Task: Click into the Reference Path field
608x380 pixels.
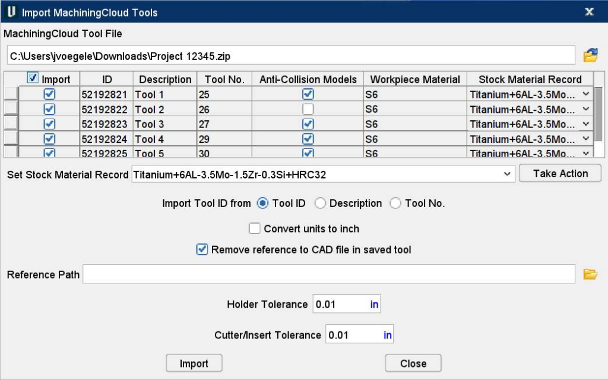Action: pyautogui.click(x=329, y=274)
